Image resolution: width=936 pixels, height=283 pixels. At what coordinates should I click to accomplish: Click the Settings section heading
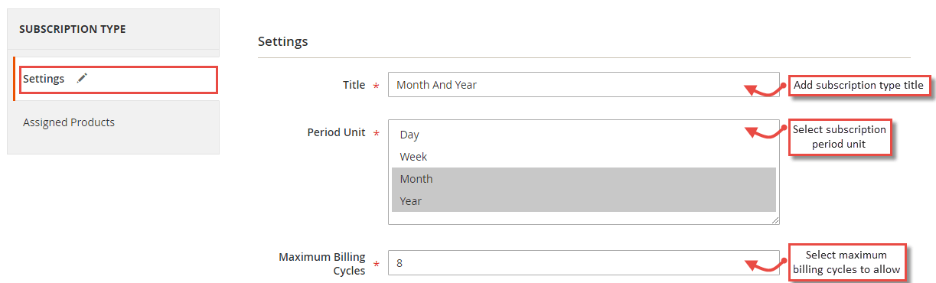(283, 41)
